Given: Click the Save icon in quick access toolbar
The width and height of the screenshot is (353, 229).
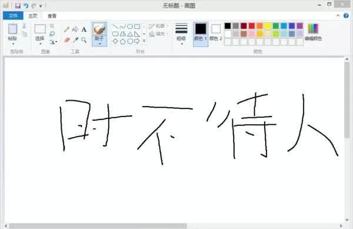Looking at the screenshot, I should point(18,5).
